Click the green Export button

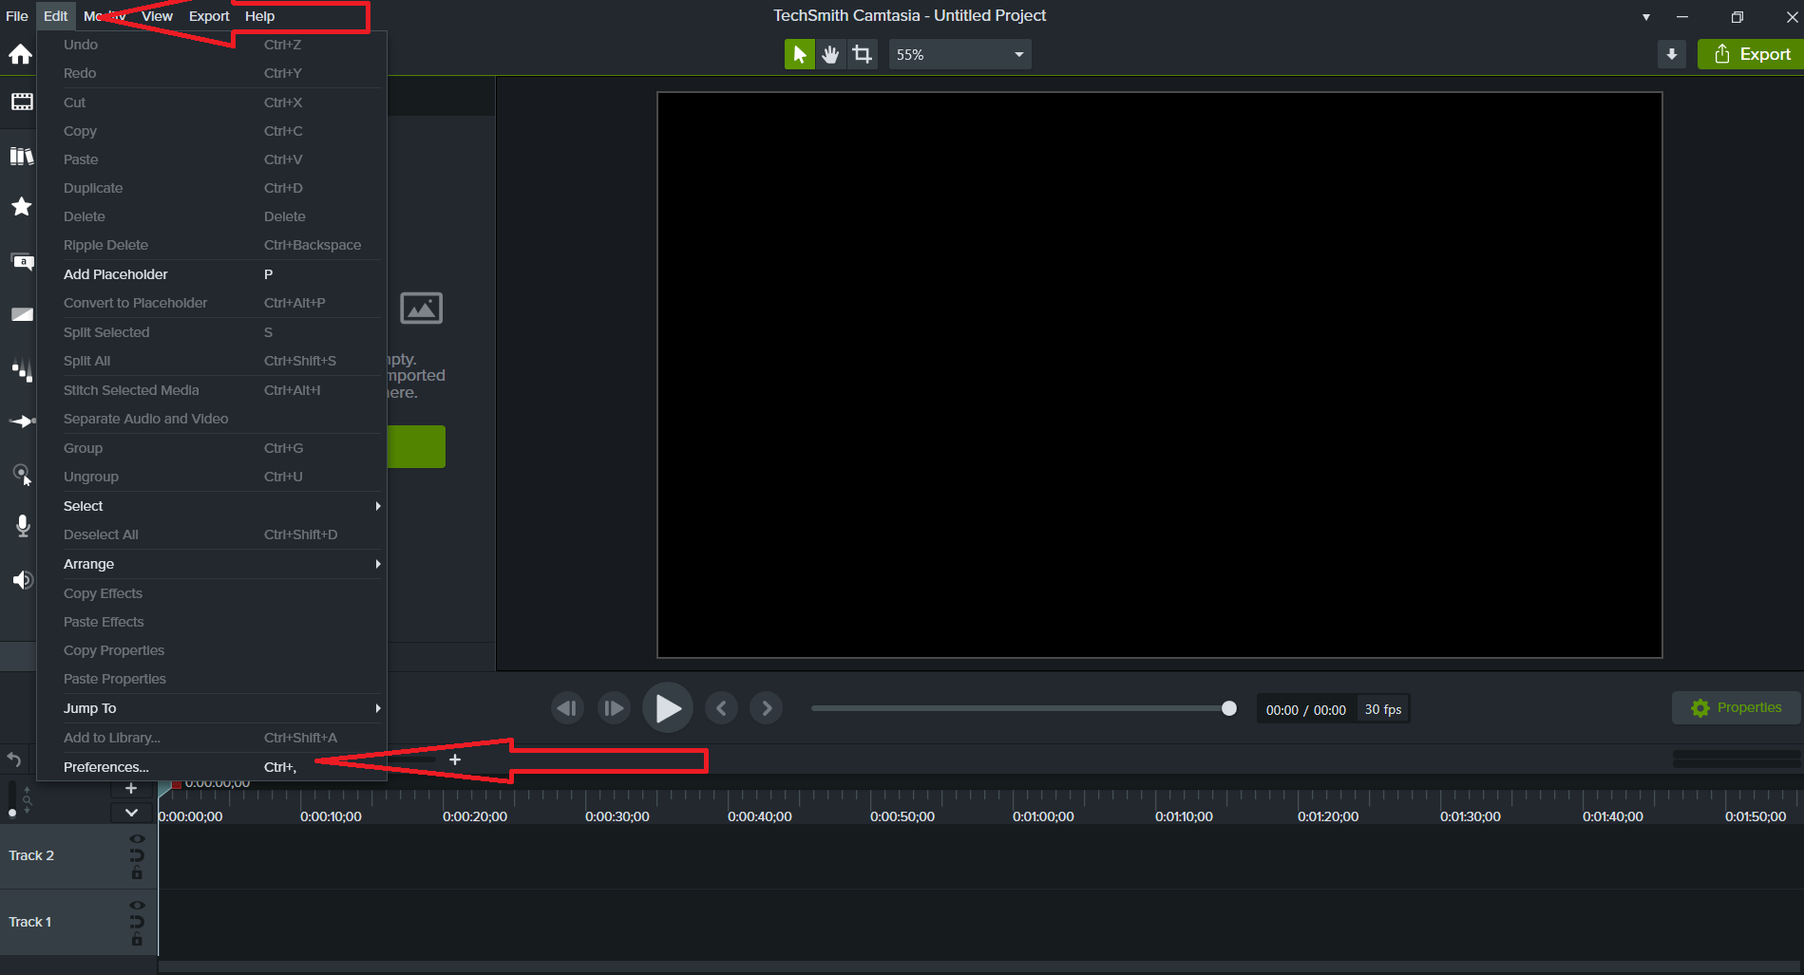tap(1751, 55)
